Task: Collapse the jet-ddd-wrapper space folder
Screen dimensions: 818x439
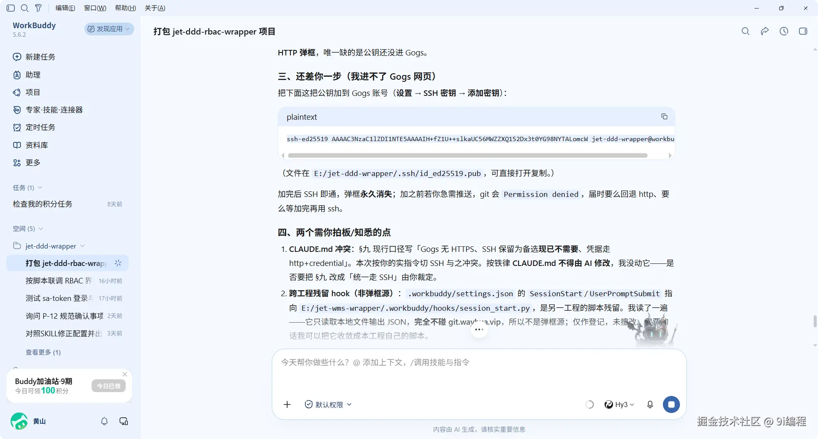Action: (x=49, y=246)
